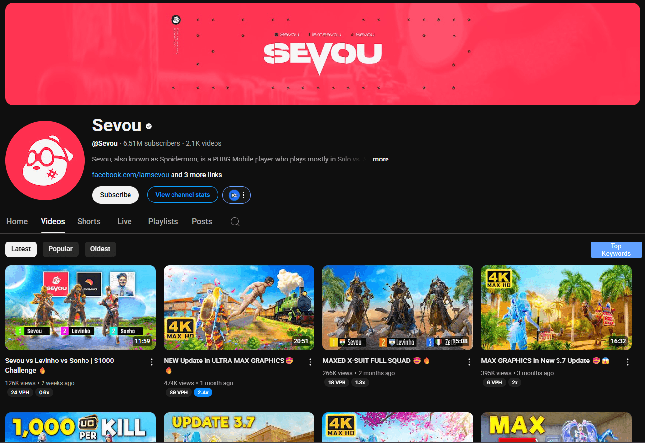Open the 'and 3 more links' list
Viewport: 645px width, 443px height.
pyautogui.click(x=197, y=175)
